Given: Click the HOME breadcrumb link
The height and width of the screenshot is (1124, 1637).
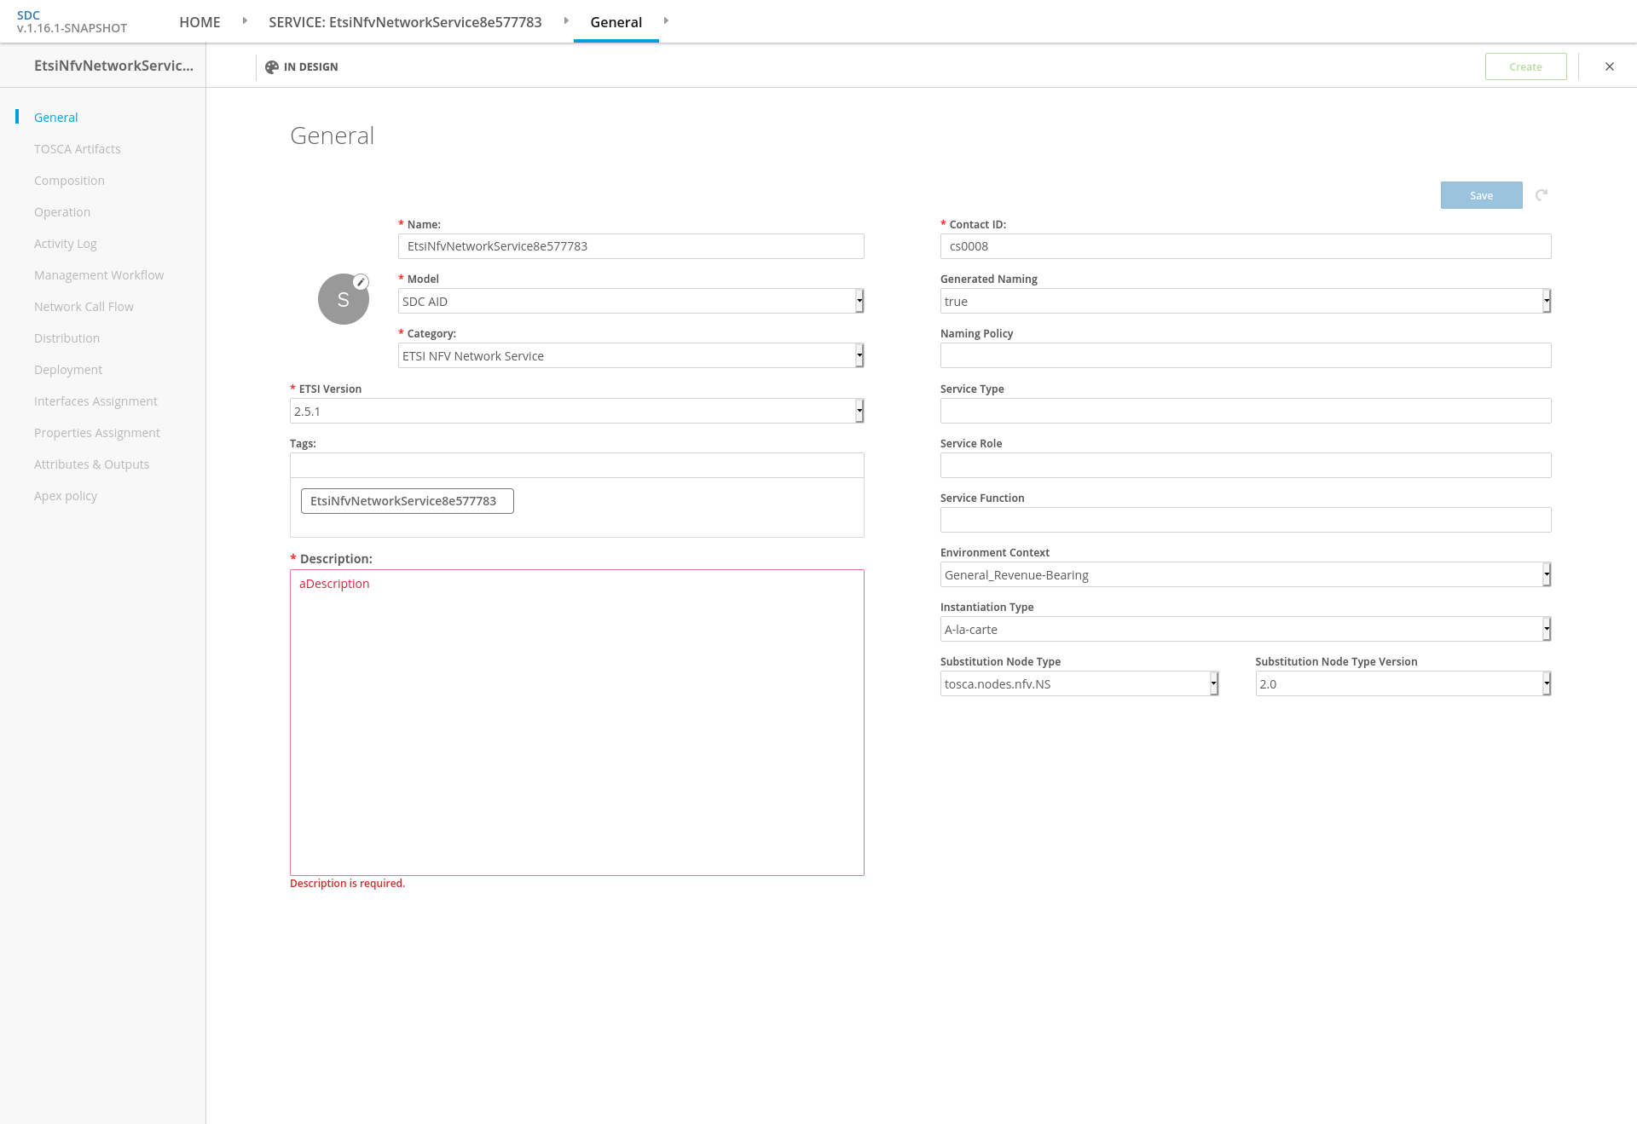Looking at the screenshot, I should (x=200, y=22).
